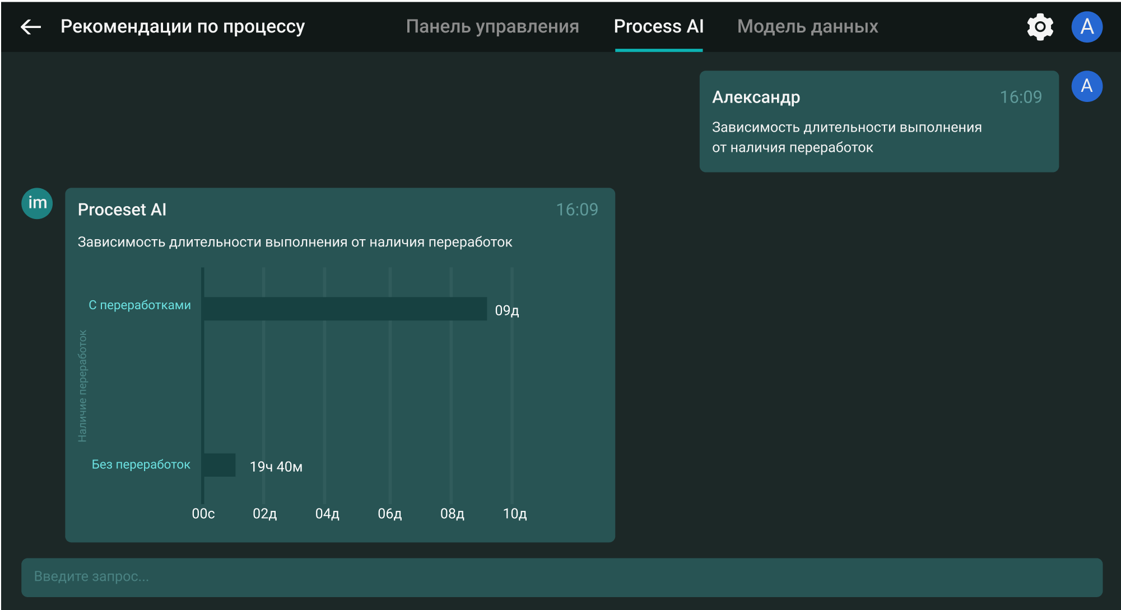
Task: Open the user profile avatar in the header
Action: pyautogui.click(x=1087, y=27)
